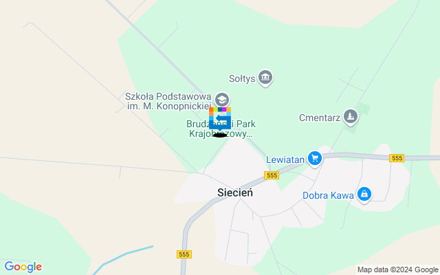Click the Brudzeński Park Krajobrazowy label
Viewport: 440px width, 275px height.
(x=221, y=129)
